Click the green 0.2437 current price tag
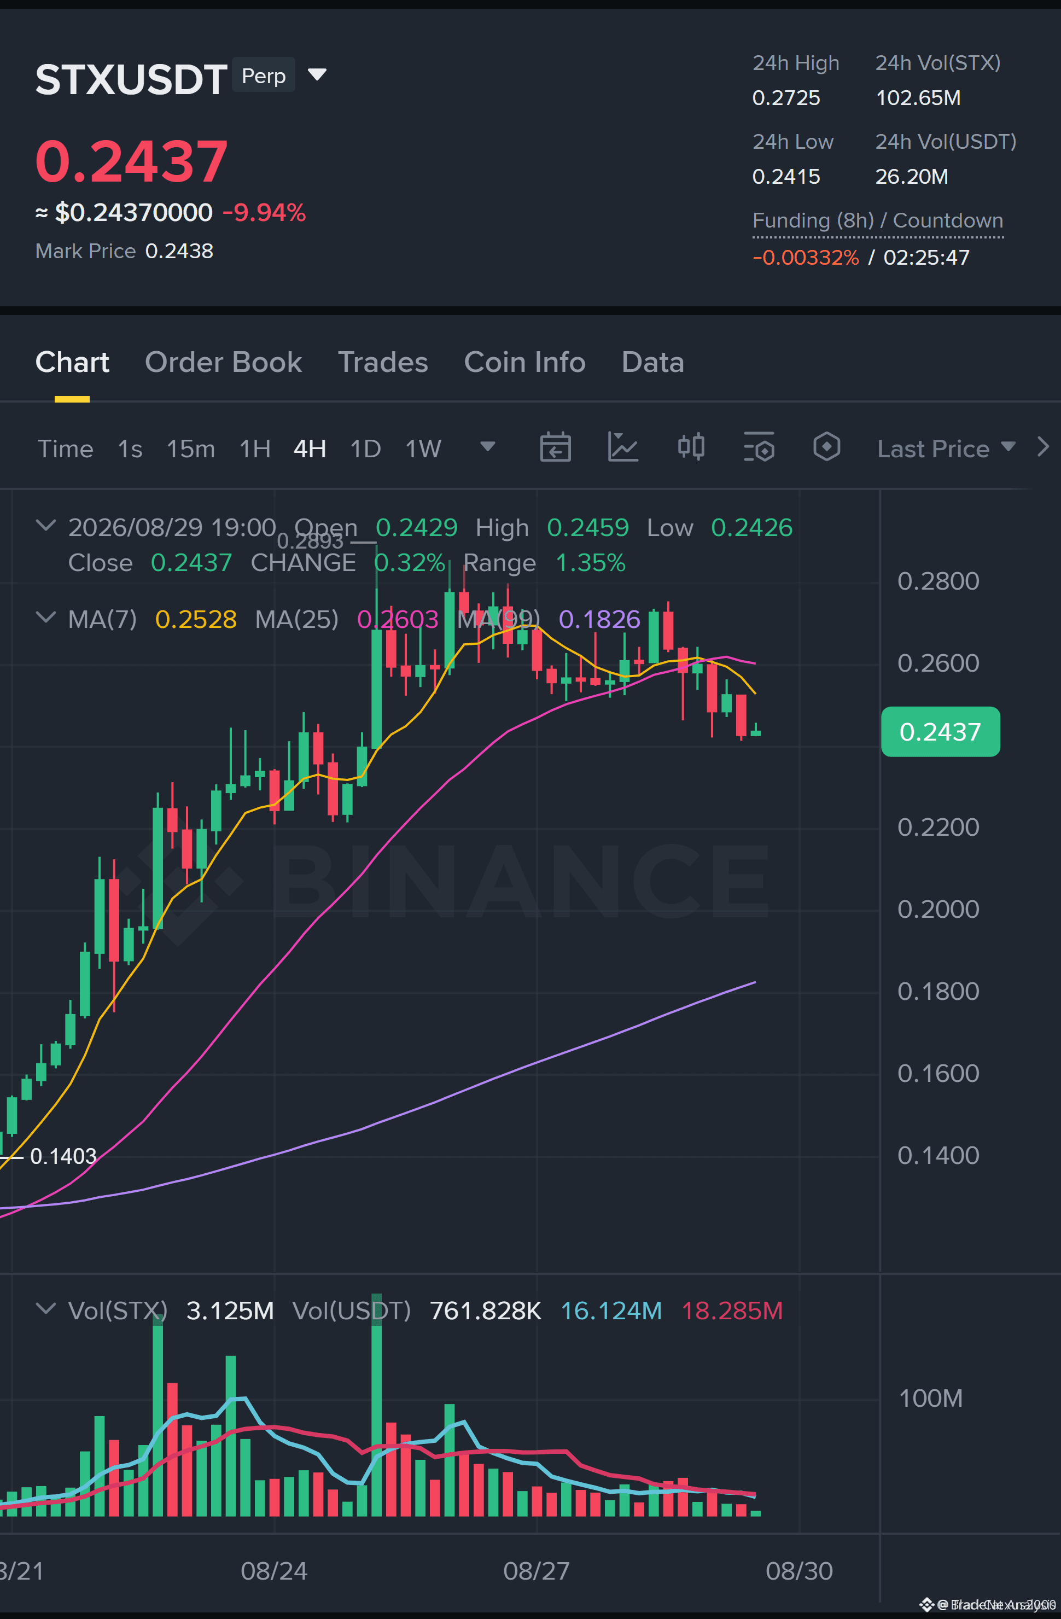Image resolution: width=1061 pixels, height=1619 pixels. click(940, 731)
